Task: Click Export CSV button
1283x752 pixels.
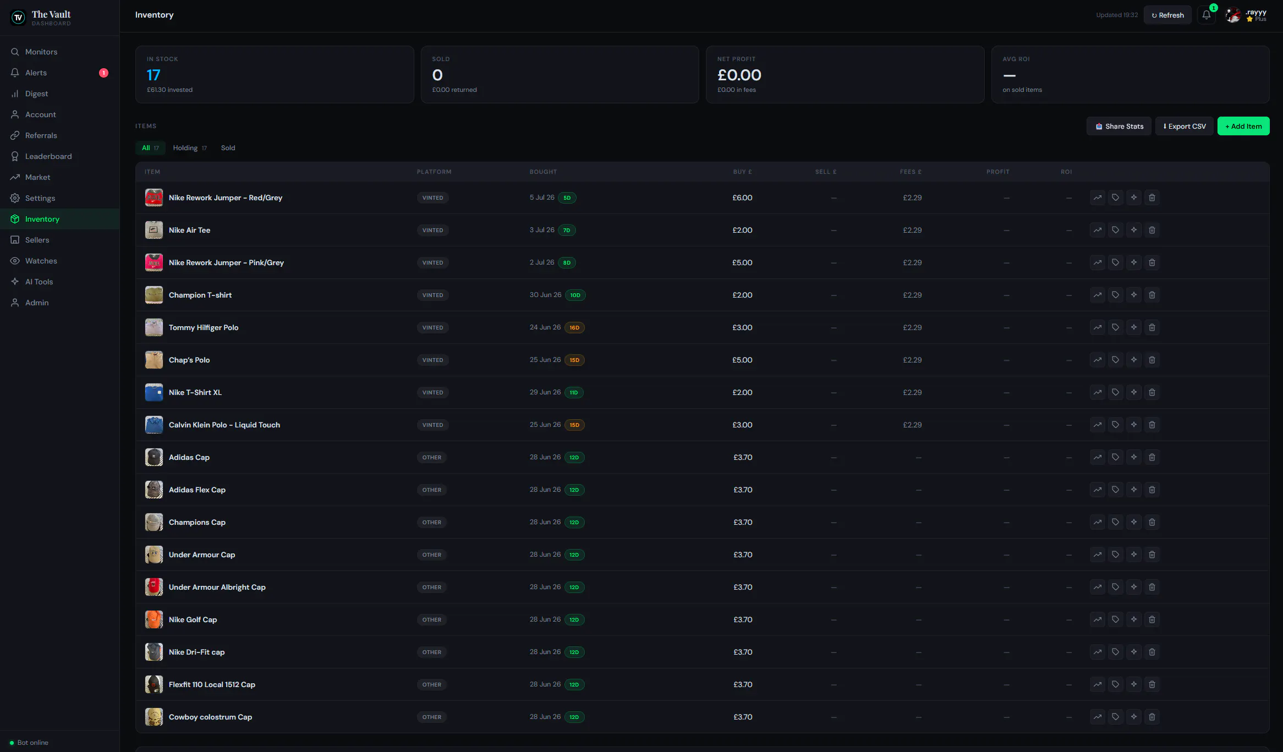Action: [x=1184, y=126]
